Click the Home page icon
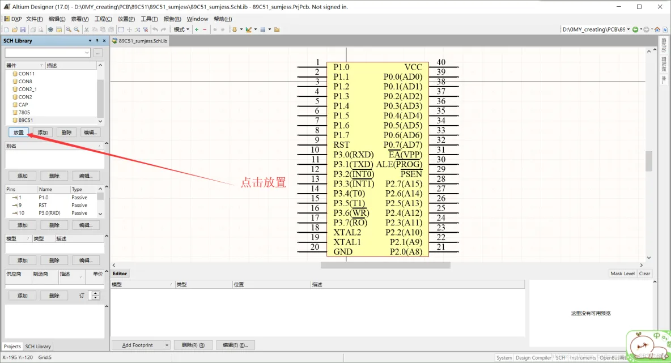The image size is (671, 363). tap(657, 29)
